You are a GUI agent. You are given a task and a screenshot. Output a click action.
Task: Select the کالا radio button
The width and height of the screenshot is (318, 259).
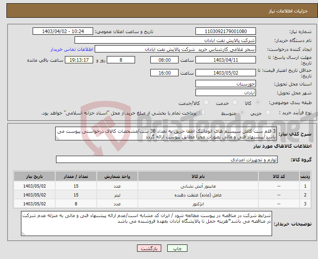pos(258,102)
